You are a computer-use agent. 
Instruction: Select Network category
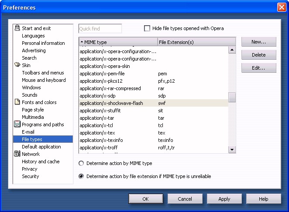pyautogui.click(x=31, y=154)
